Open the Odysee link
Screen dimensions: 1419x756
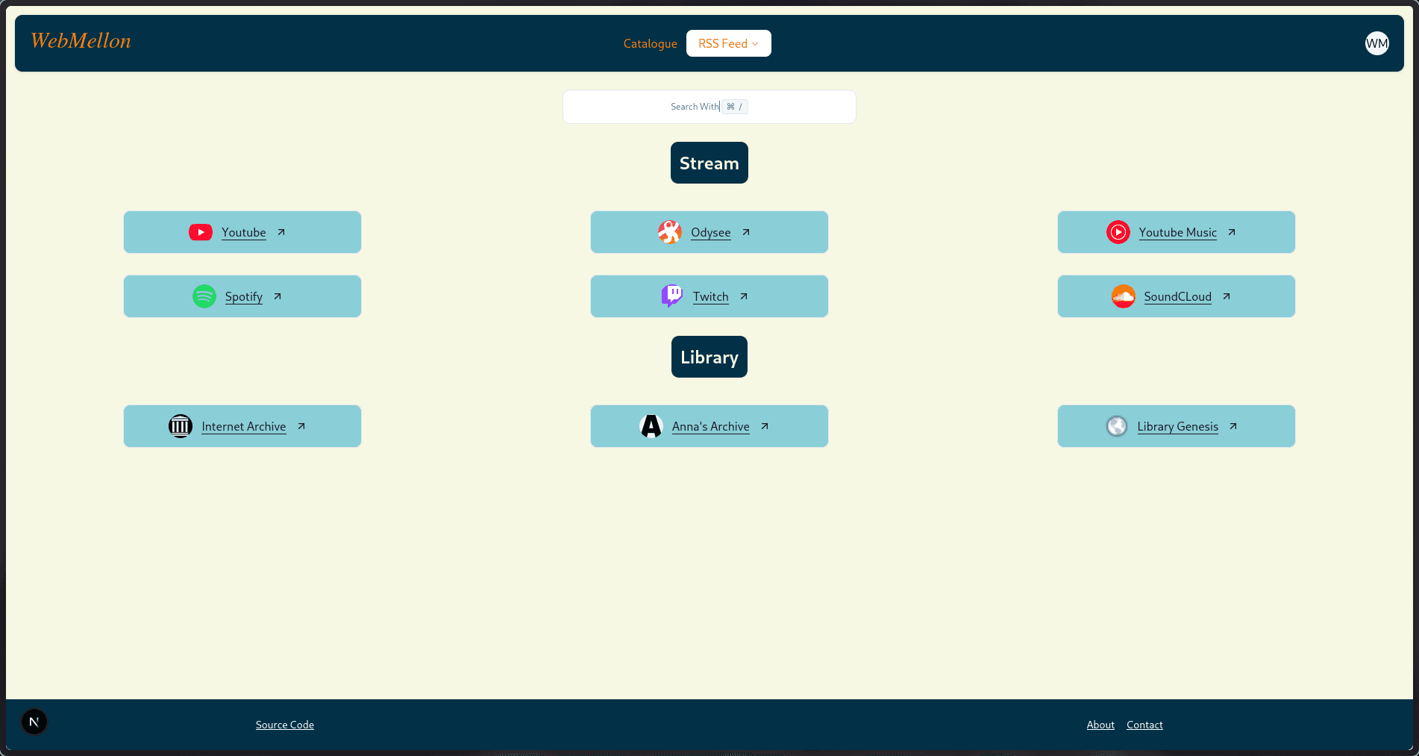point(711,232)
